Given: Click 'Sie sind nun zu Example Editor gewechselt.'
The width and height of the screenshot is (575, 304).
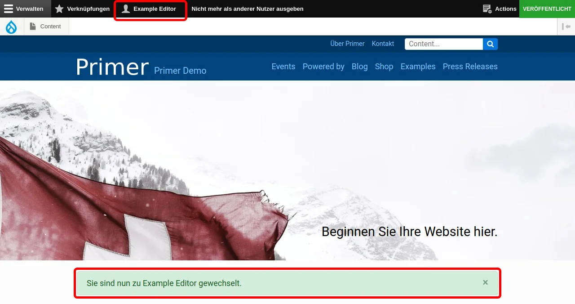Looking at the screenshot, I should (x=164, y=283).
